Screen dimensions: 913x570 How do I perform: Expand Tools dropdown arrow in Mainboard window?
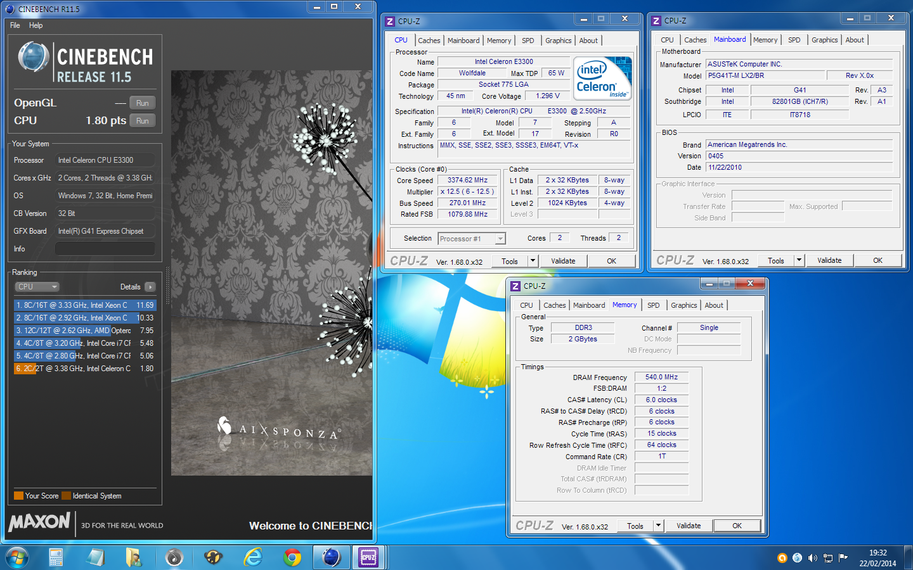click(799, 260)
